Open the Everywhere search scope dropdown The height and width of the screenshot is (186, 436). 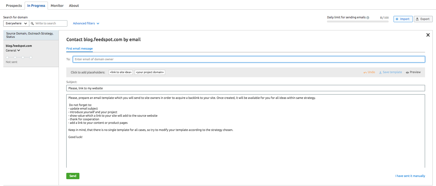(16, 24)
